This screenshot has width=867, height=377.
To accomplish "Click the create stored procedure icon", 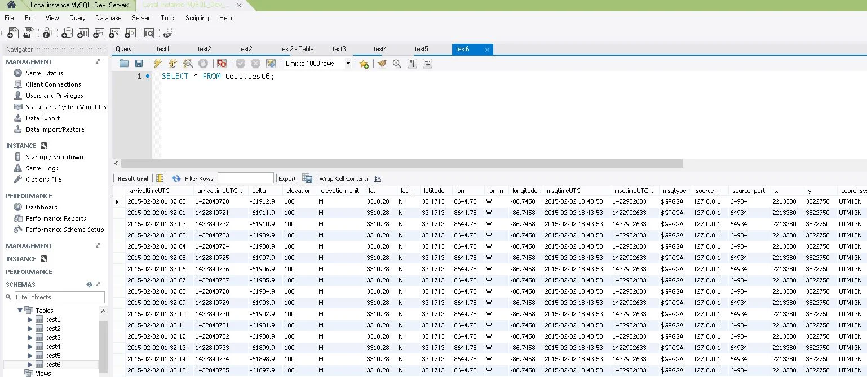I will [x=116, y=33].
